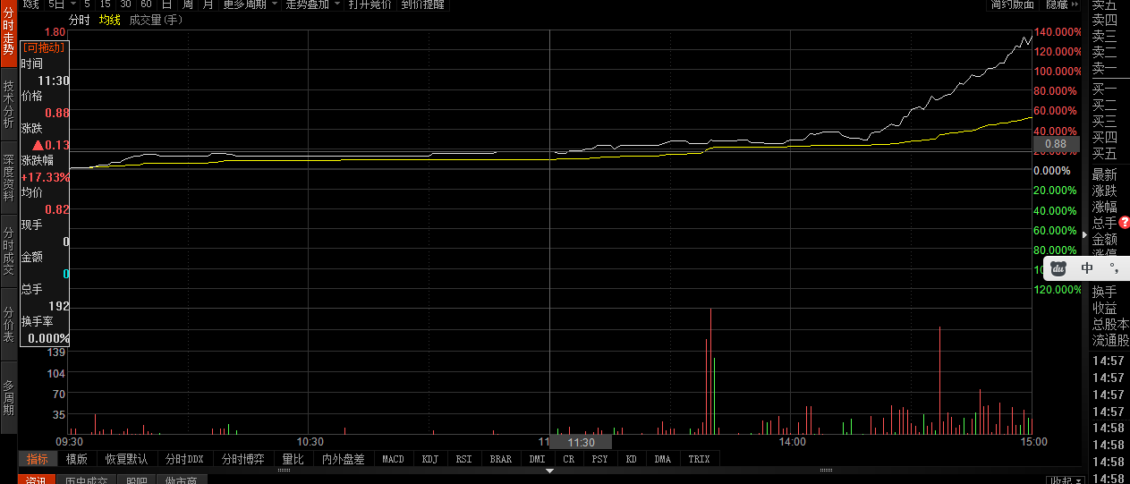Click the IME punctuation mode icon
Image resolution: width=1130 pixels, height=484 pixels.
(1113, 268)
